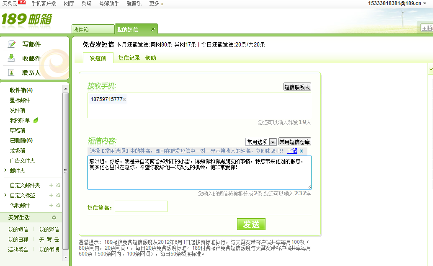The width and height of the screenshot is (433, 266).
Task: Click the green leaf icon beside 我的账单
Action: [36, 120]
